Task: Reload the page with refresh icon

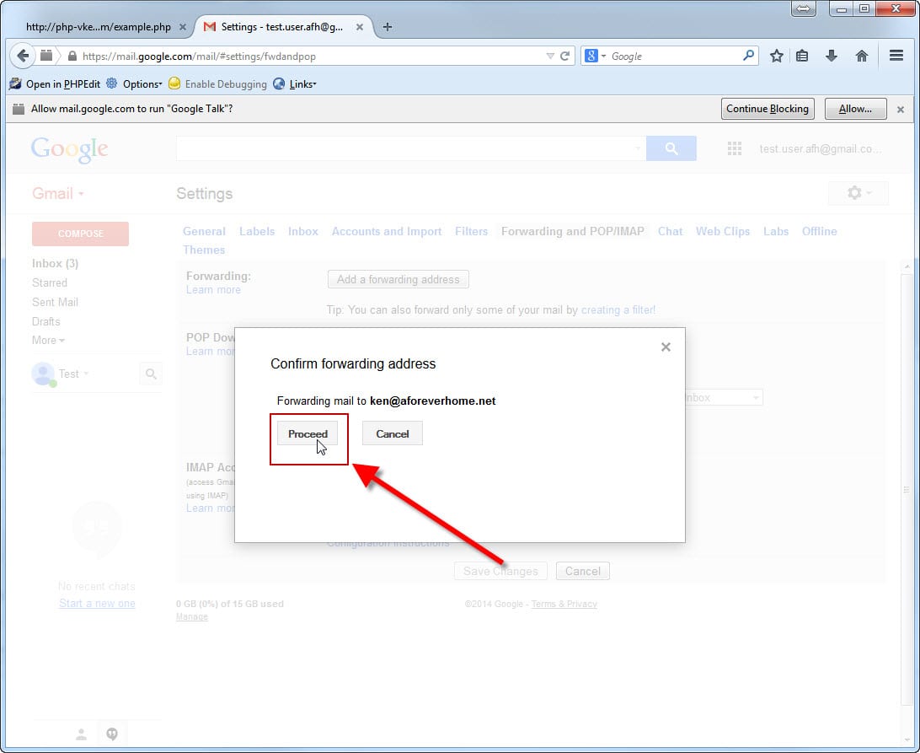Action: click(x=565, y=56)
